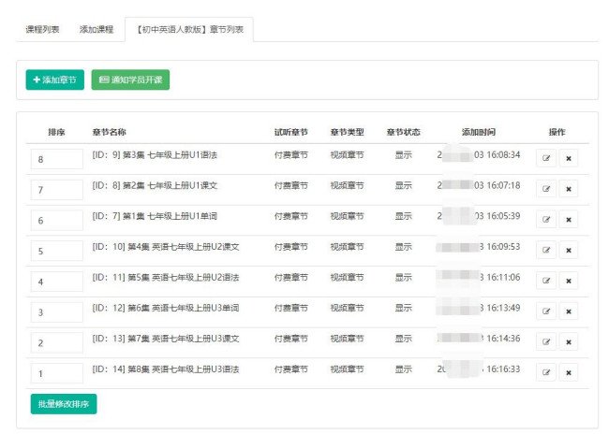This screenshot has height=434, width=609.
Task: Edit chapter ID 14 第8集 U3语法
Action: click(546, 372)
